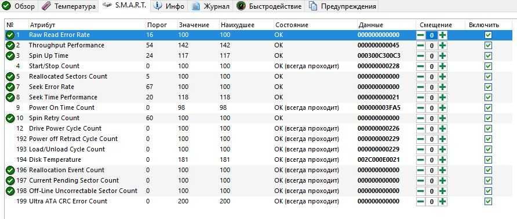Decrease offset for Spin Retry Count
This screenshot has height=219, width=517.
tap(421, 118)
